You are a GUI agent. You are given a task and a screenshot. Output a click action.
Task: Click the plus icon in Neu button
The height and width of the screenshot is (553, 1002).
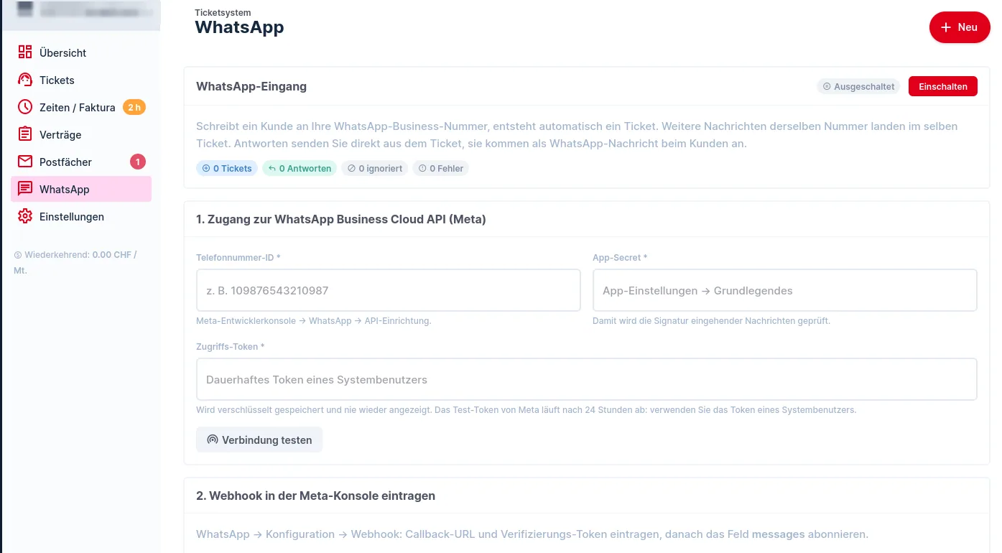(x=946, y=27)
